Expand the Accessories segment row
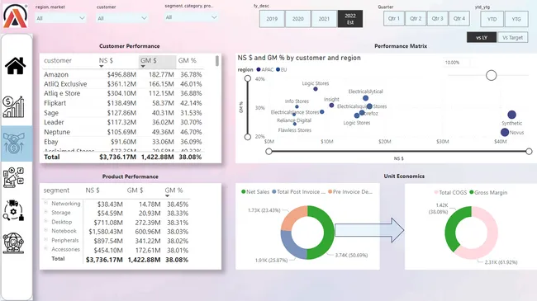 46,249
